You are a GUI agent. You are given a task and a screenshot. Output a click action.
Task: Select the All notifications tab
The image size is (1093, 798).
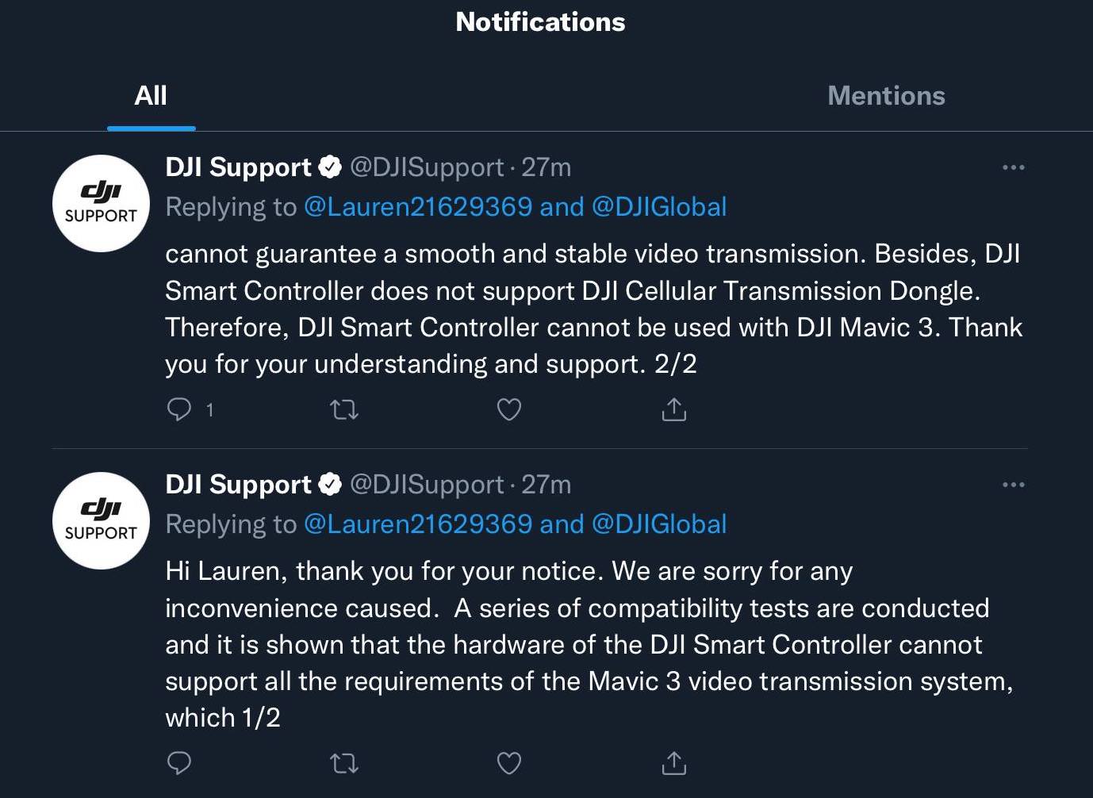coord(151,96)
